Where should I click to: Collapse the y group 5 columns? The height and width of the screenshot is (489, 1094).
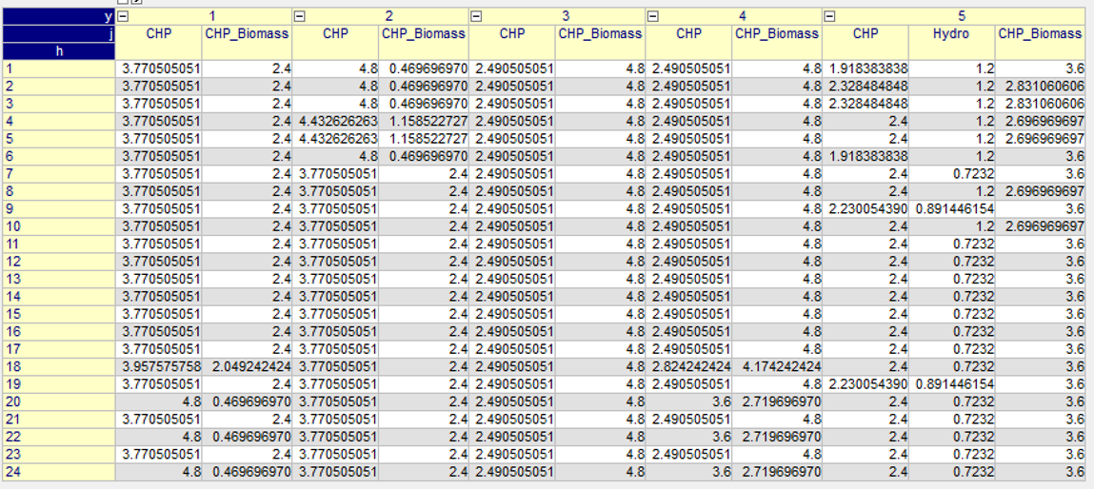click(828, 17)
